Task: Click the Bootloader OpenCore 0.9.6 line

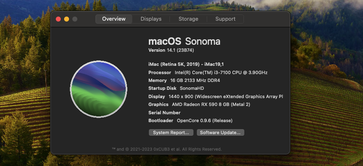Action: [190, 120]
